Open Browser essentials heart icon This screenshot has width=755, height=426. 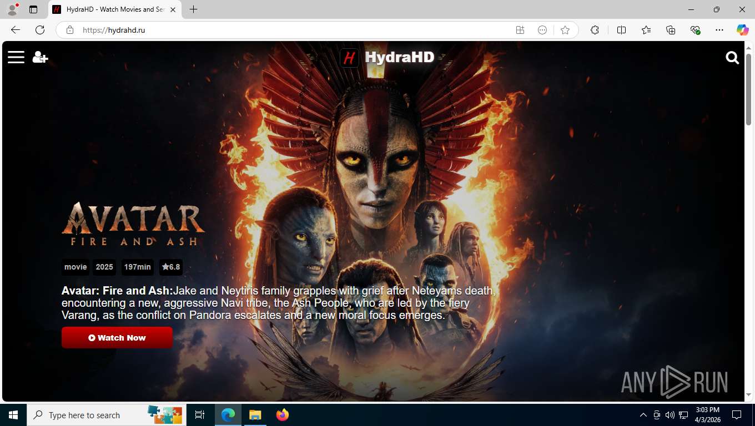[695, 30]
